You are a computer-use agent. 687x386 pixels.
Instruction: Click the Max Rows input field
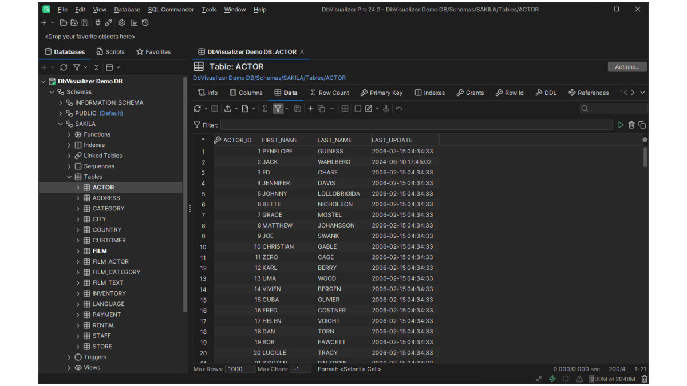click(x=240, y=369)
